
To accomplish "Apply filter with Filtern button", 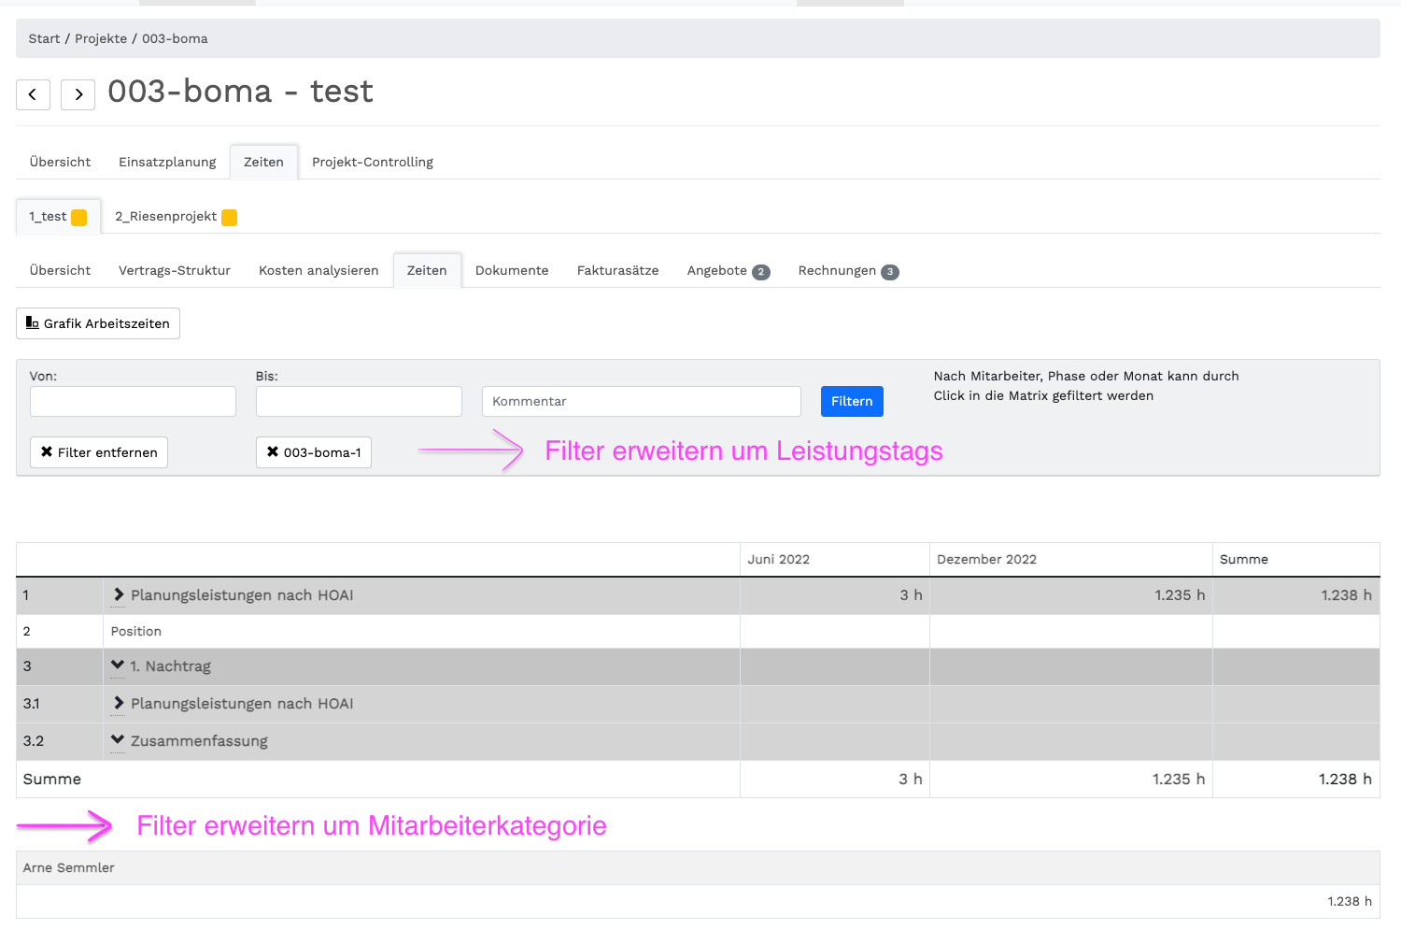I will pyautogui.click(x=851, y=401).
